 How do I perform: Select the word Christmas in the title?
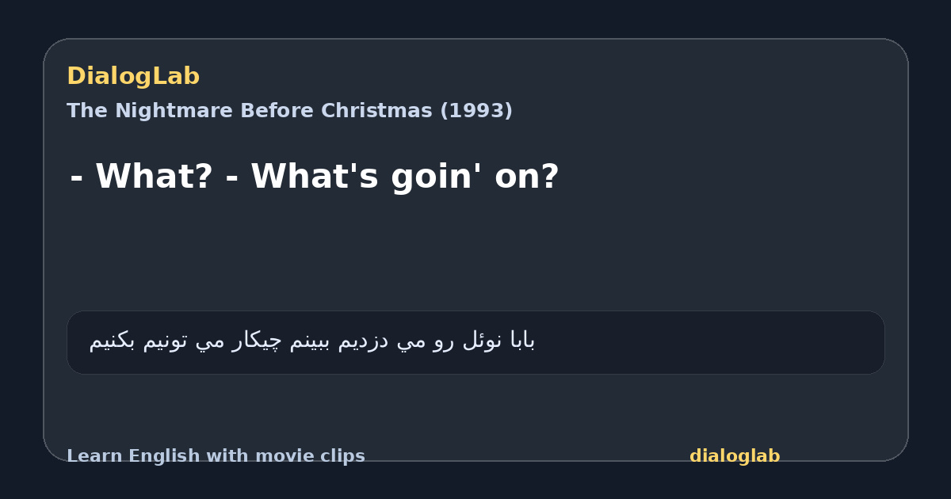[x=378, y=111]
